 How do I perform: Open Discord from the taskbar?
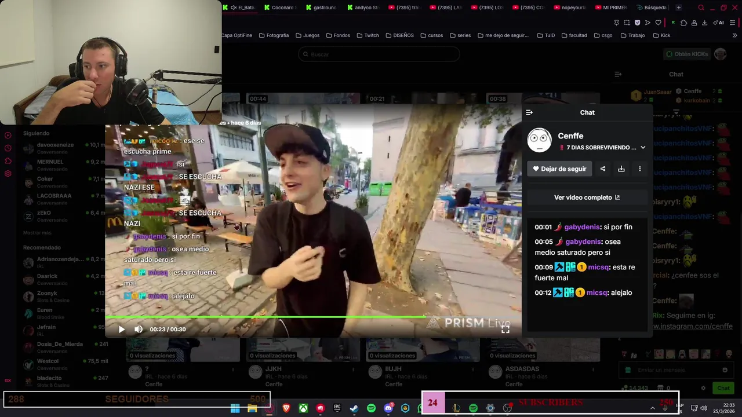(388, 408)
